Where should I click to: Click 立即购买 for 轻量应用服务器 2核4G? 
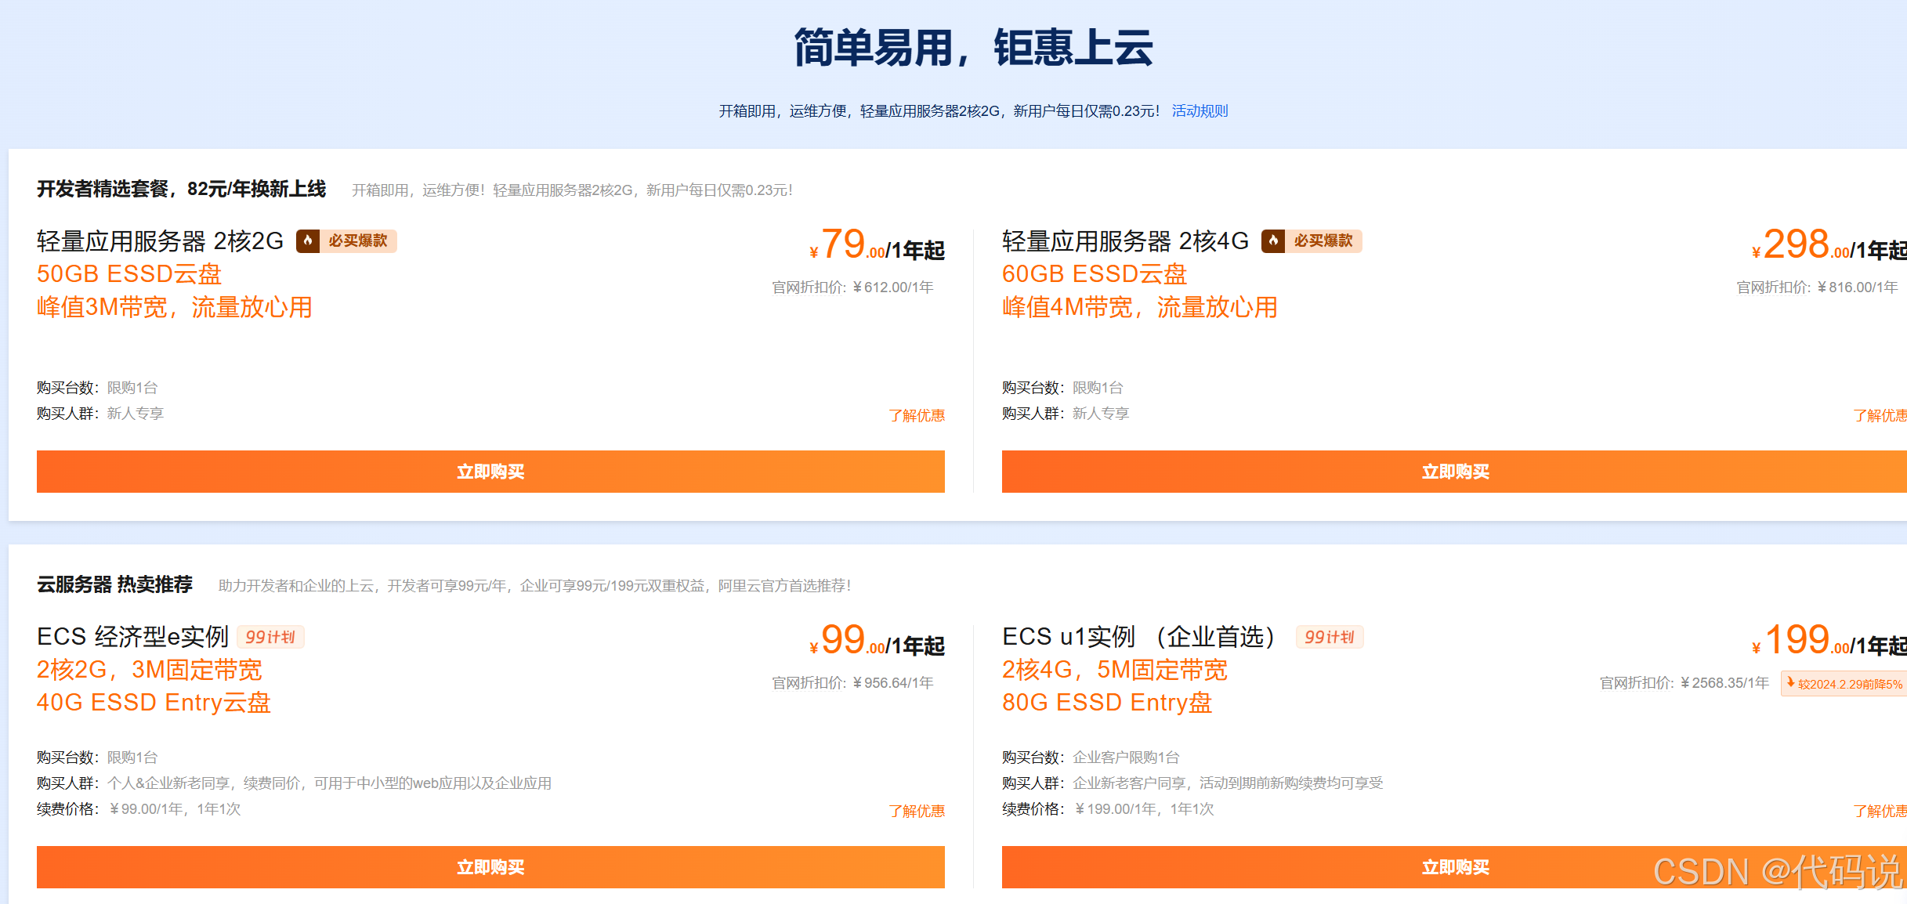[1454, 472]
